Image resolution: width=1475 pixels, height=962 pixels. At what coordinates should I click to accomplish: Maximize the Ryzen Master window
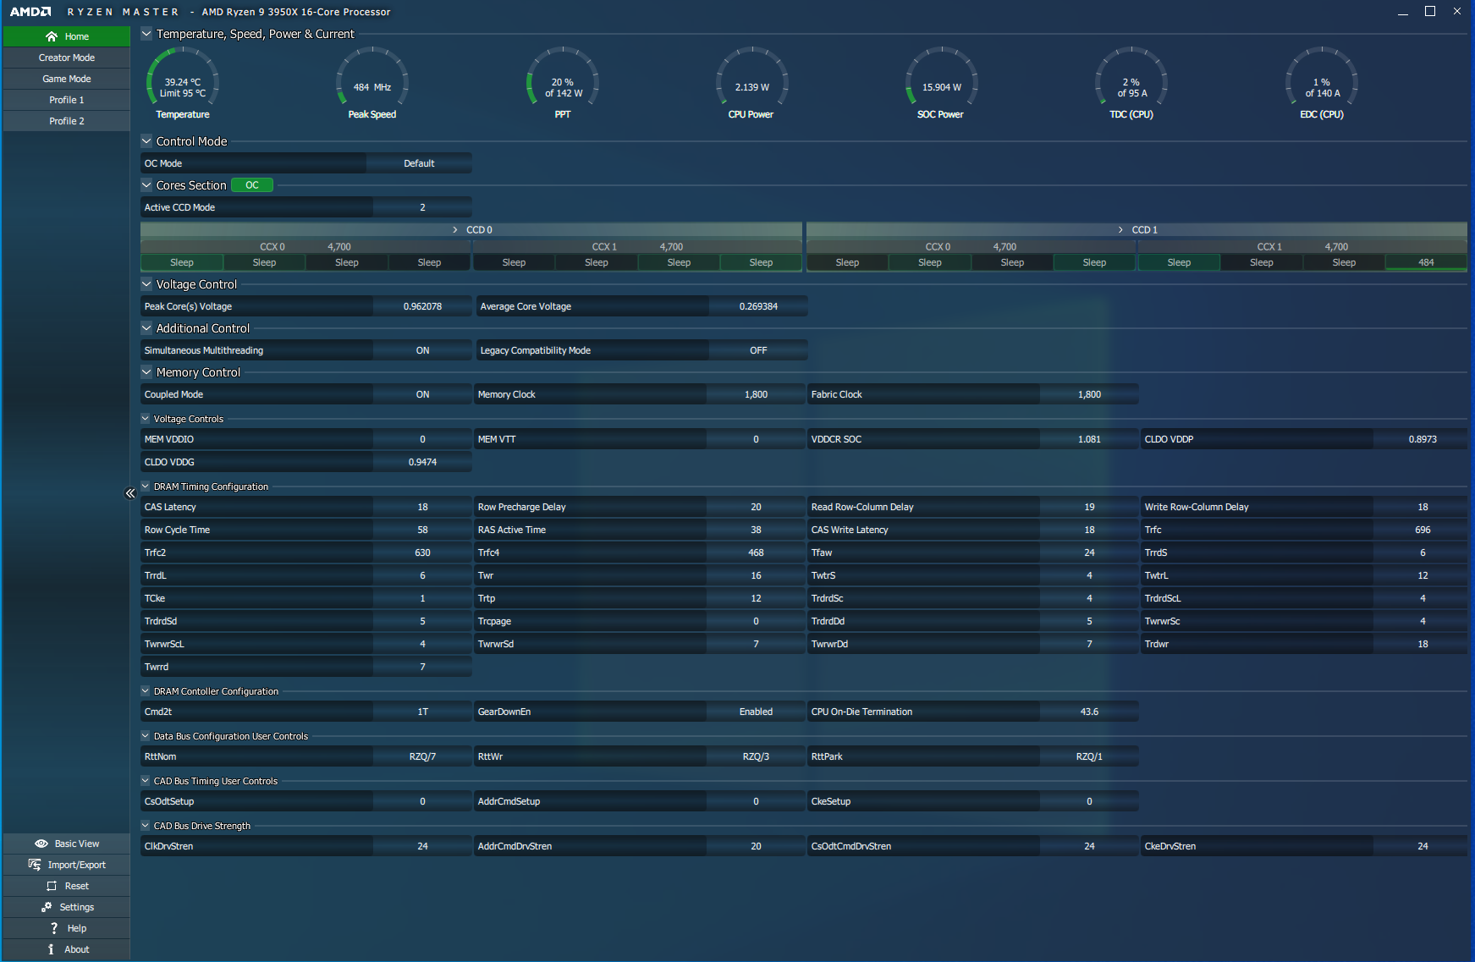coord(1430,11)
